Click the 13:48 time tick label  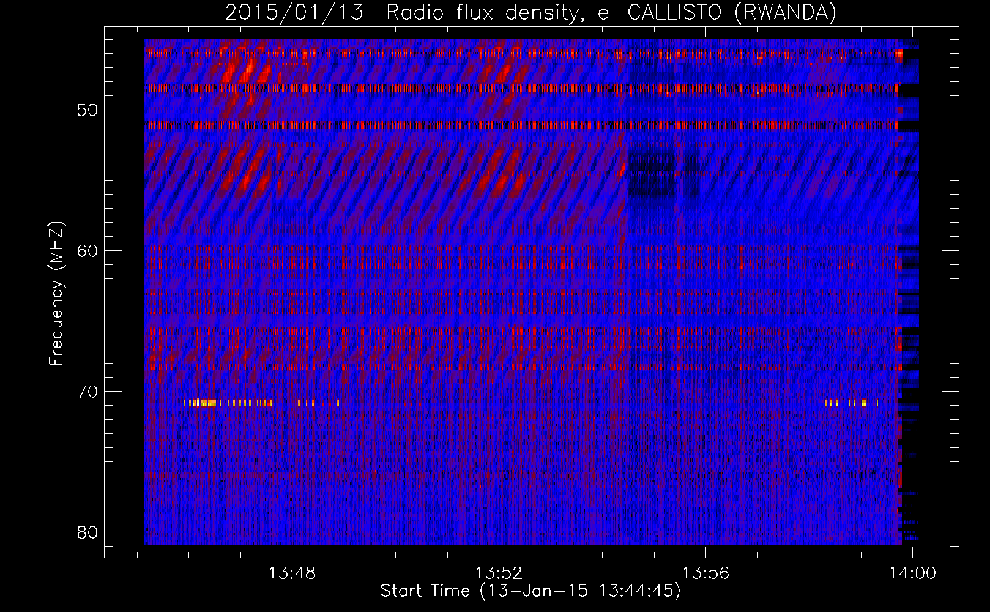(292, 573)
